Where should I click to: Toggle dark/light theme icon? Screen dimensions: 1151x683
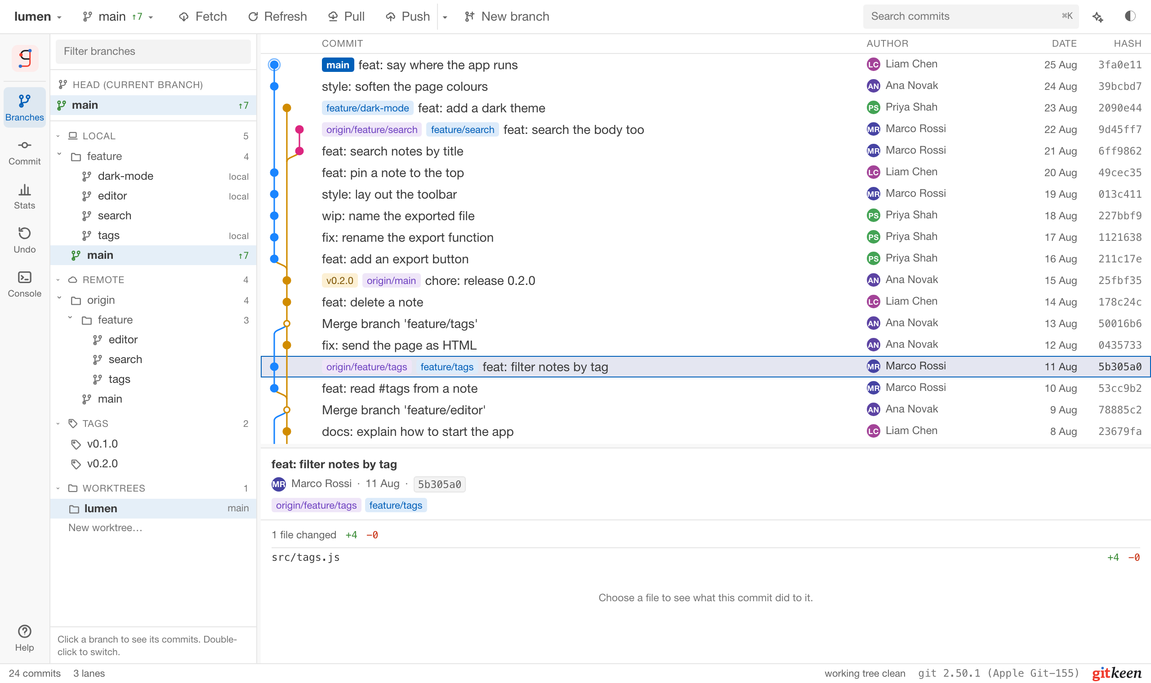point(1130,16)
